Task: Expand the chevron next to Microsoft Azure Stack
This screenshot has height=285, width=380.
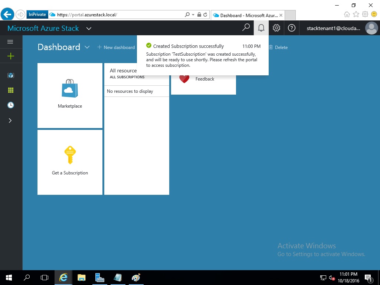Action: point(89,28)
